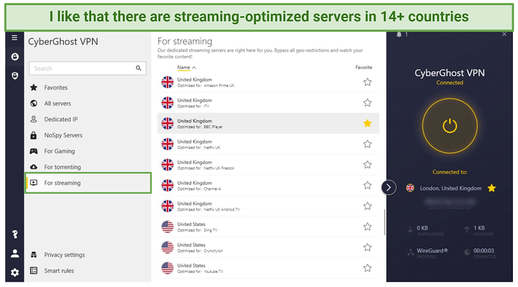Click UK flag icon of ITV server
Image resolution: width=518 pixels, height=287 pixels.
pyautogui.click(x=168, y=103)
